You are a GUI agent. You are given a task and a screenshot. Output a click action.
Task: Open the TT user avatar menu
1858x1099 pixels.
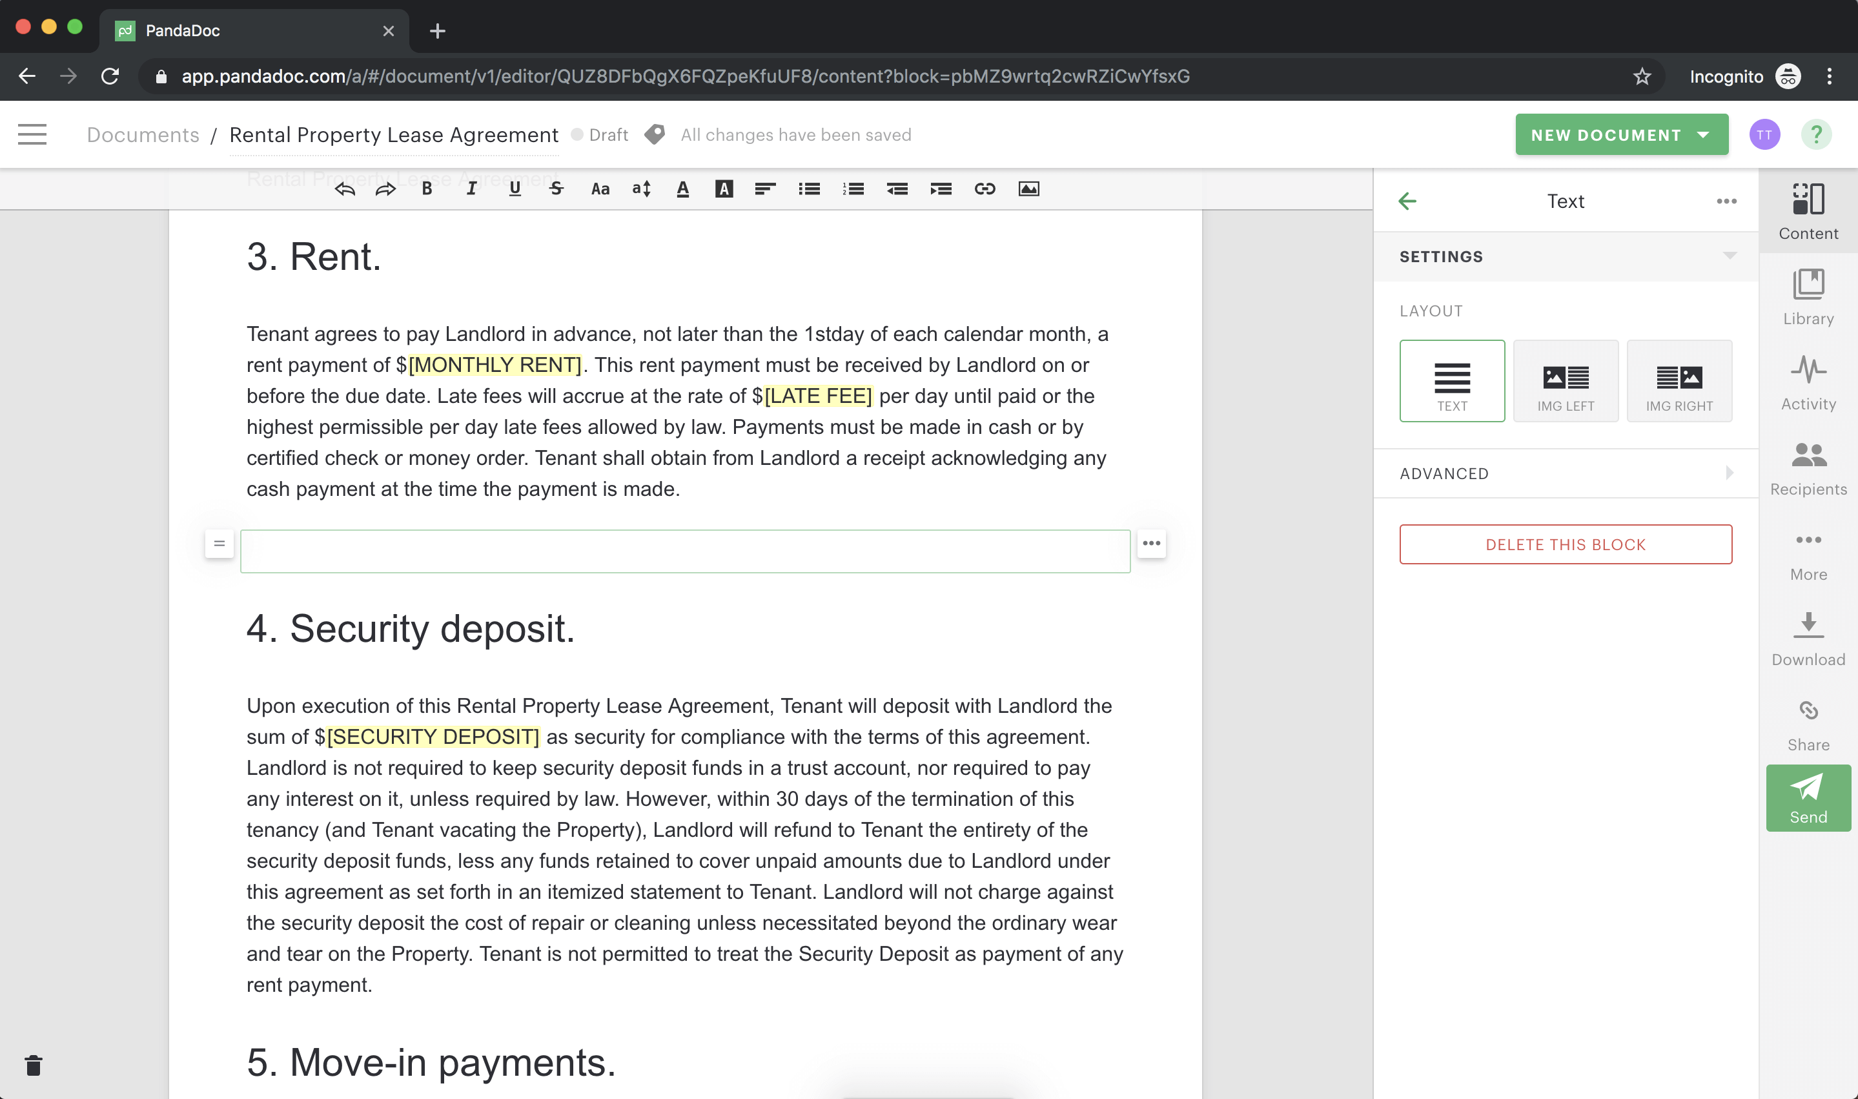[1764, 135]
